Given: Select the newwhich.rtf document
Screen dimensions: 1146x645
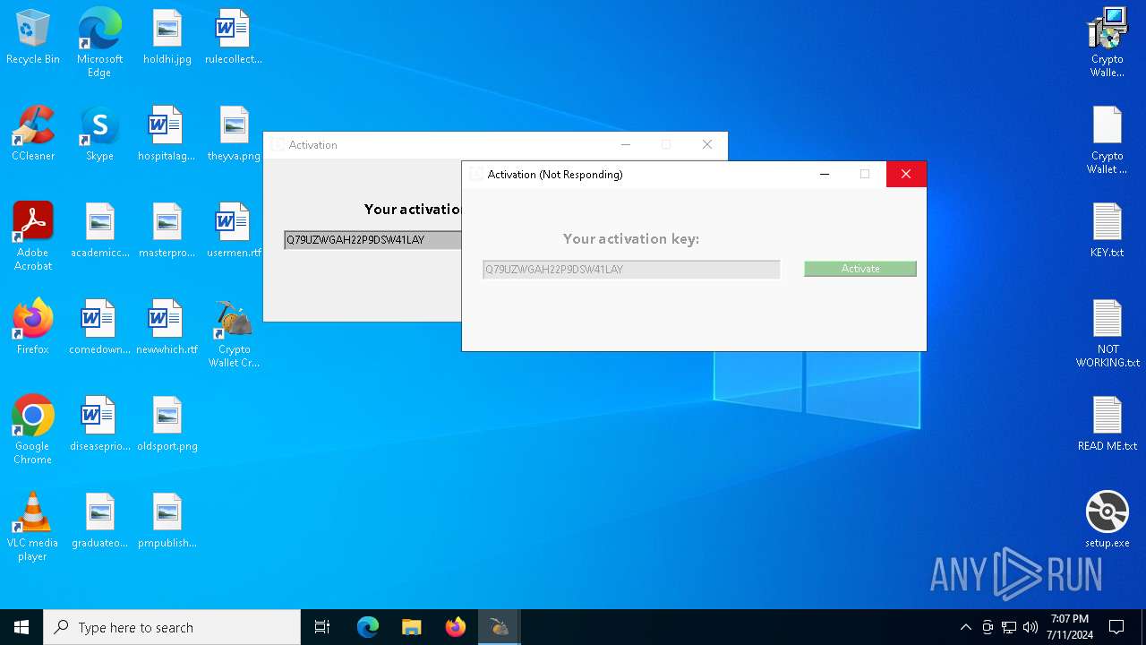Looking at the screenshot, I should pos(167,328).
